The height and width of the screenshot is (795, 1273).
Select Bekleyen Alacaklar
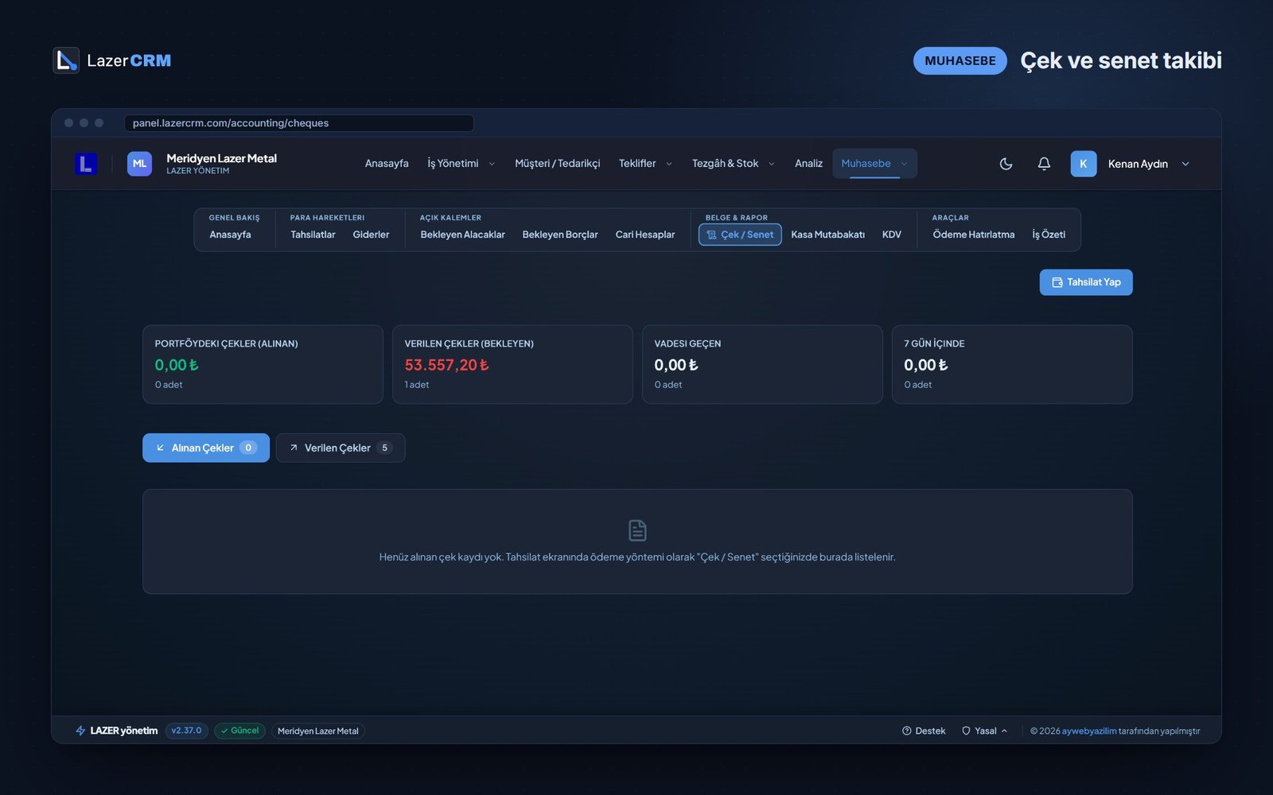pos(462,235)
